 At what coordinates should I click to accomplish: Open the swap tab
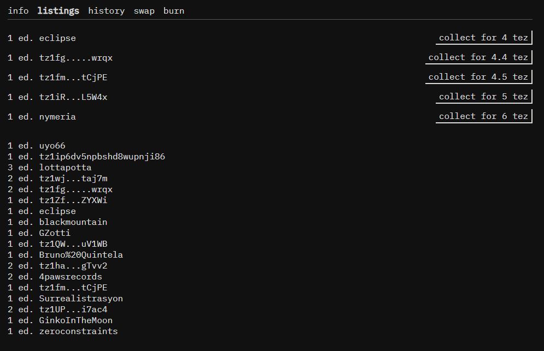click(x=144, y=11)
